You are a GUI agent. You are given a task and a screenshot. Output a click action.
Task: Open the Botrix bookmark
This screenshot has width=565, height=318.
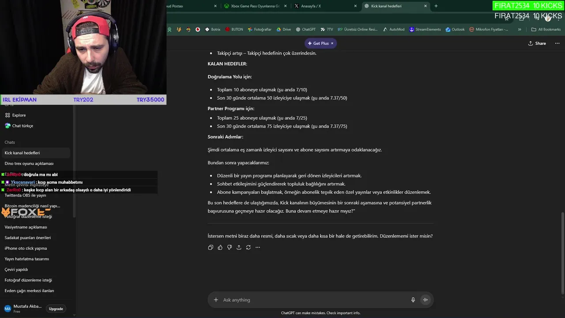213,30
